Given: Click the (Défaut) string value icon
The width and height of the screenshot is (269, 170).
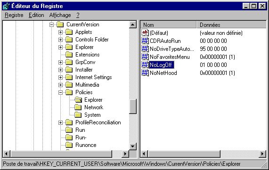Looking at the screenshot, I should point(145,32).
